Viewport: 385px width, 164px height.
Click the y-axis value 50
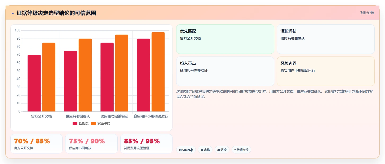[19, 71]
